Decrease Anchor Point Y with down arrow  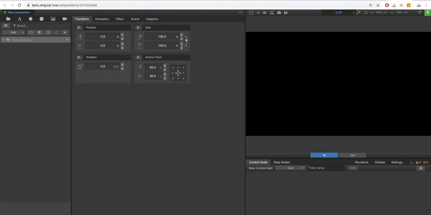point(165,78)
